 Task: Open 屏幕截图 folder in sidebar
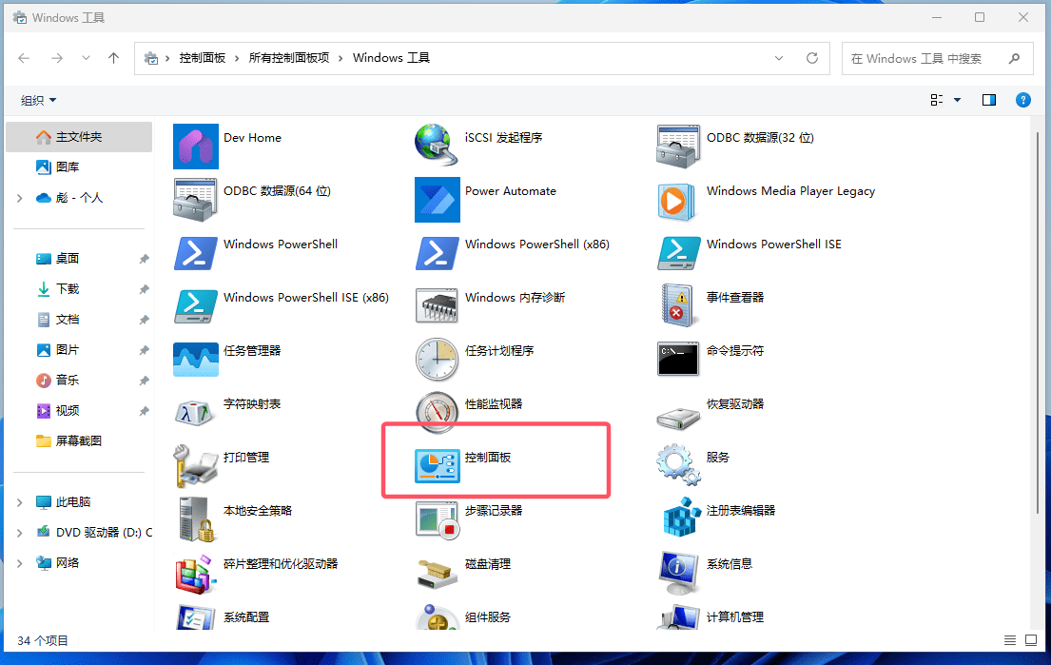(x=79, y=440)
